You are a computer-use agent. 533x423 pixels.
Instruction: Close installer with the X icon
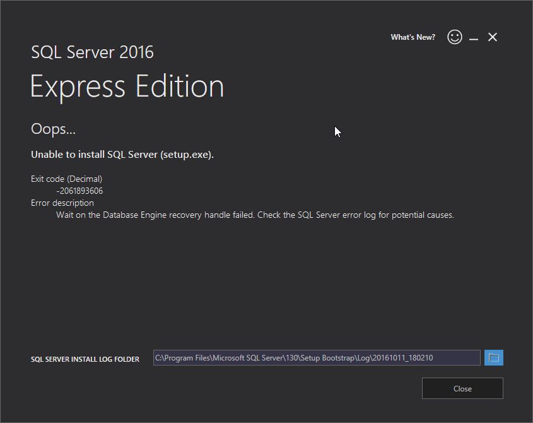[493, 37]
